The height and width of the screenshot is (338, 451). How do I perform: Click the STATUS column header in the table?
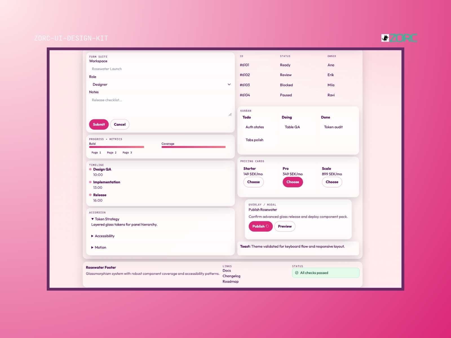coord(285,56)
